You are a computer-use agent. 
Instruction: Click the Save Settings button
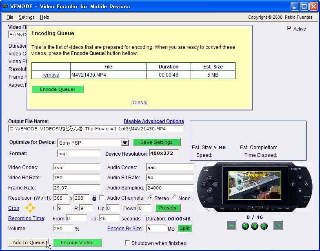click(x=157, y=142)
